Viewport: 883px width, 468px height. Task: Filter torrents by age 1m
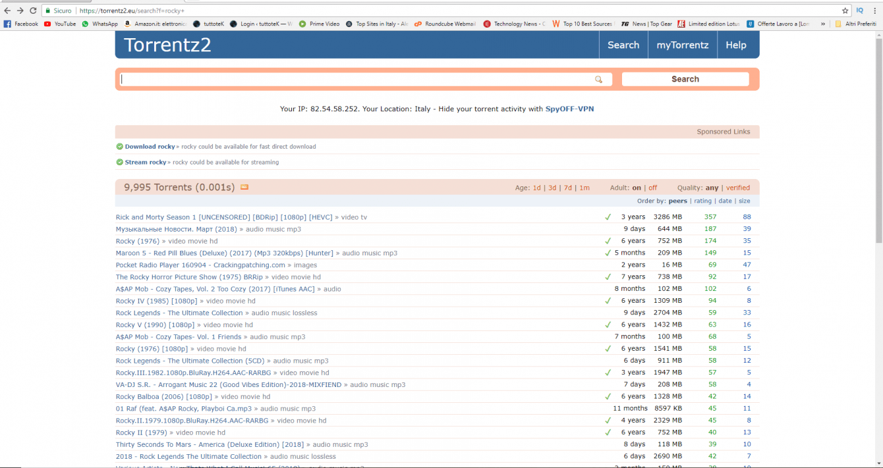584,188
